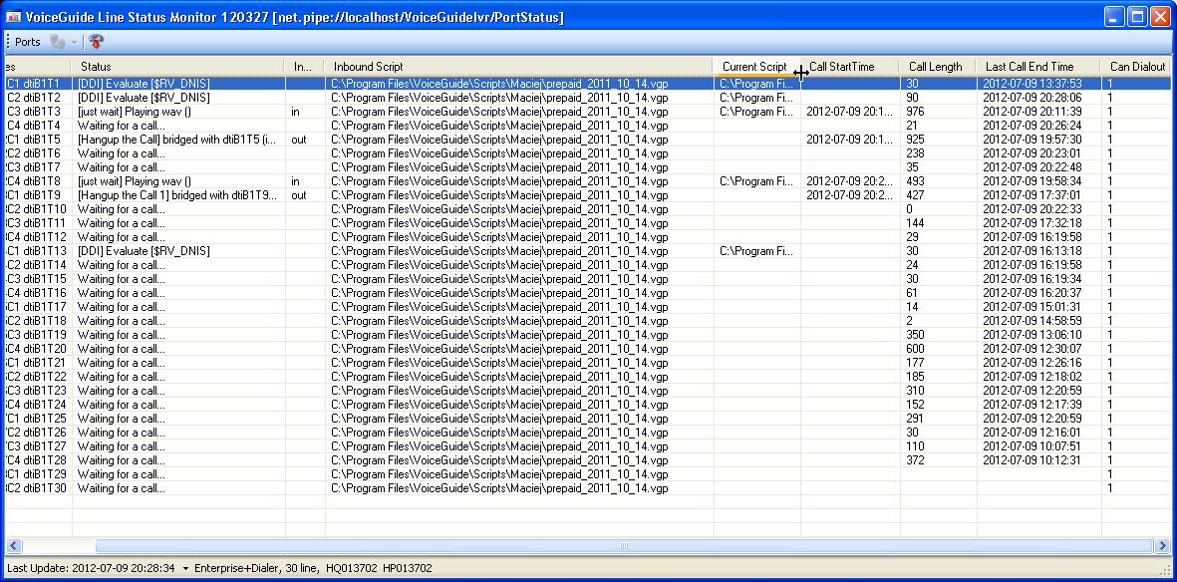Click the Can Dialout column header
The height and width of the screenshot is (582, 1177).
[x=1137, y=67]
